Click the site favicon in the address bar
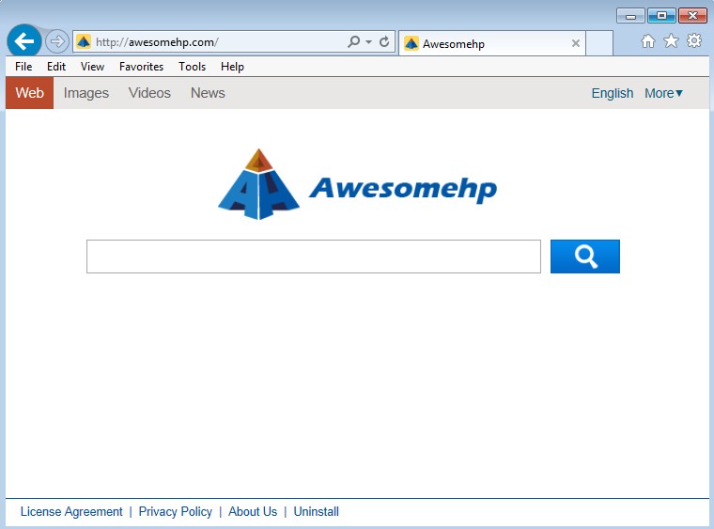Viewport: 714px width, 529px height. [x=84, y=42]
